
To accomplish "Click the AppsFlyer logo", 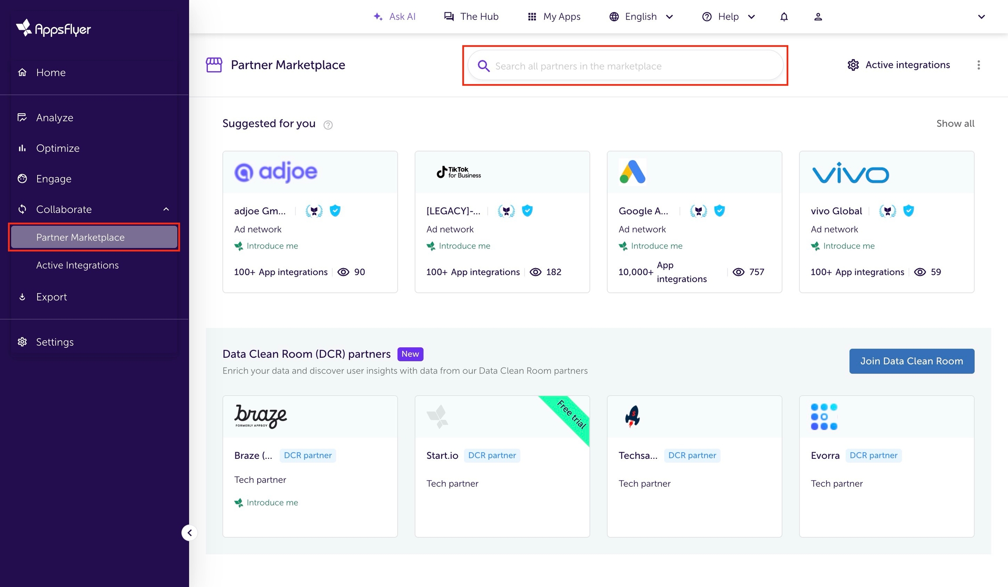I will pos(53,28).
